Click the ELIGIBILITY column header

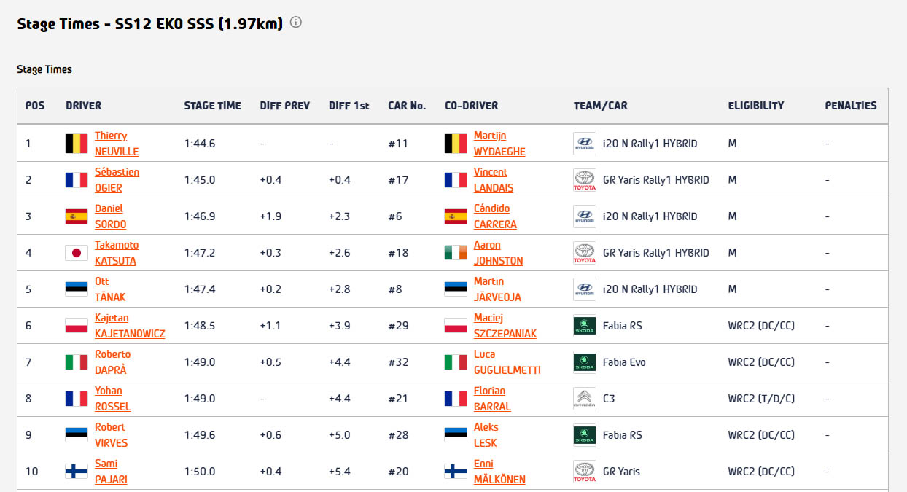756,106
